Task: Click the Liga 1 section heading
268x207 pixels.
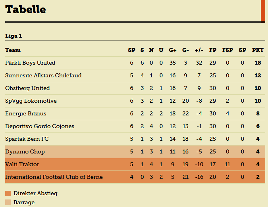Action: coord(13,36)
